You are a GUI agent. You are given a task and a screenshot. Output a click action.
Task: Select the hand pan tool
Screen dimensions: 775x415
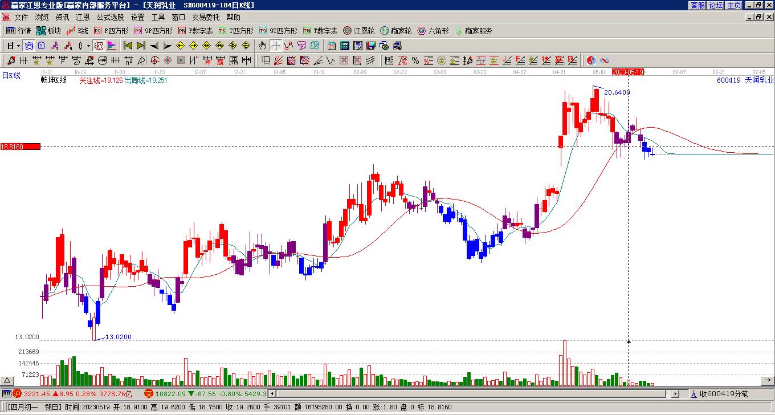coord(263,46)
